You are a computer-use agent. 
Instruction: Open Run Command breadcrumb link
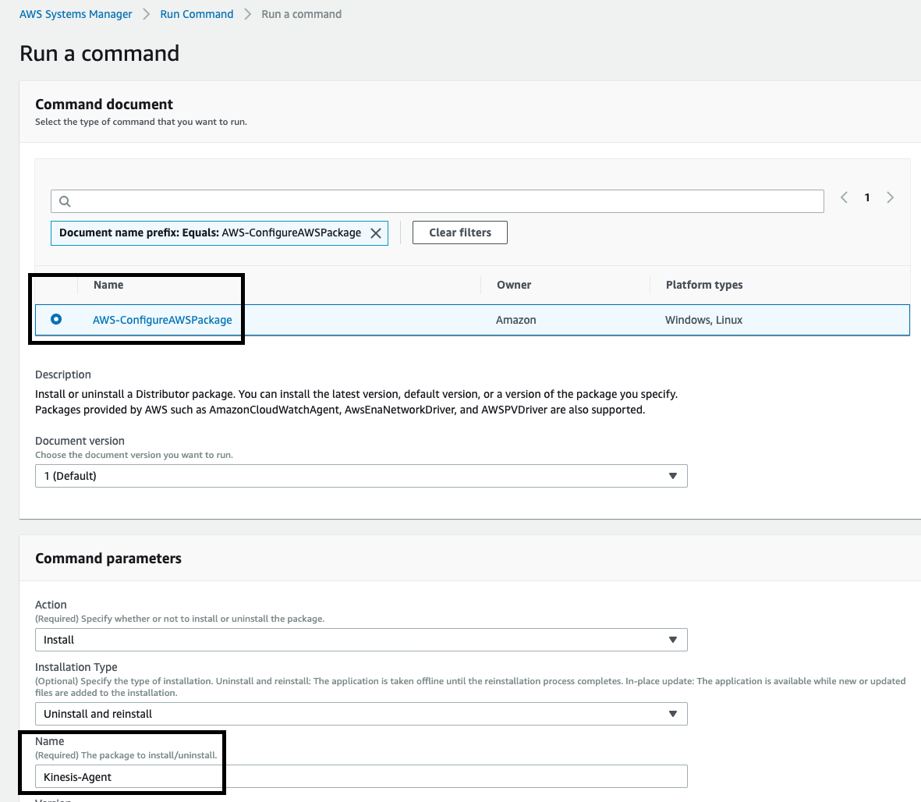click(x=197, y=14)
